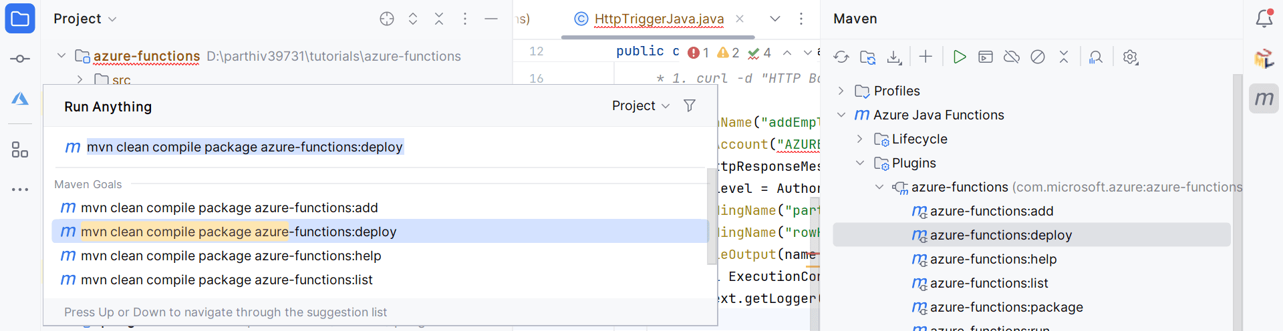Screen dimensions: 1283x331
Task: Click Maven analyze dependencies icon
Action: [1096, 57]
